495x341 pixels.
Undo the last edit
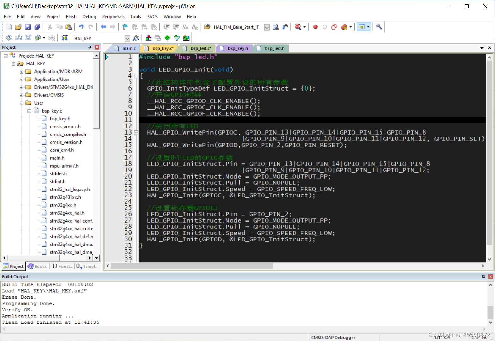tap(81, 27)
